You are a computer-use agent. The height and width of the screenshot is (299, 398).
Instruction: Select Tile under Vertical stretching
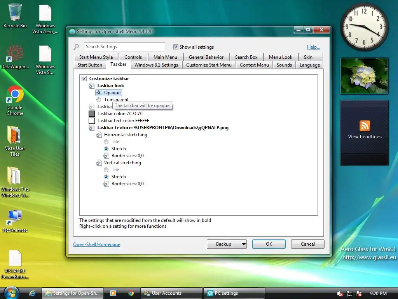(106, 170)
